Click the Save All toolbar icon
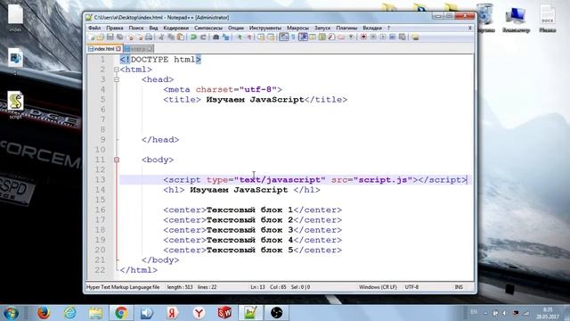Viewport: 570px width, 321px height. (x=119, y=37)
